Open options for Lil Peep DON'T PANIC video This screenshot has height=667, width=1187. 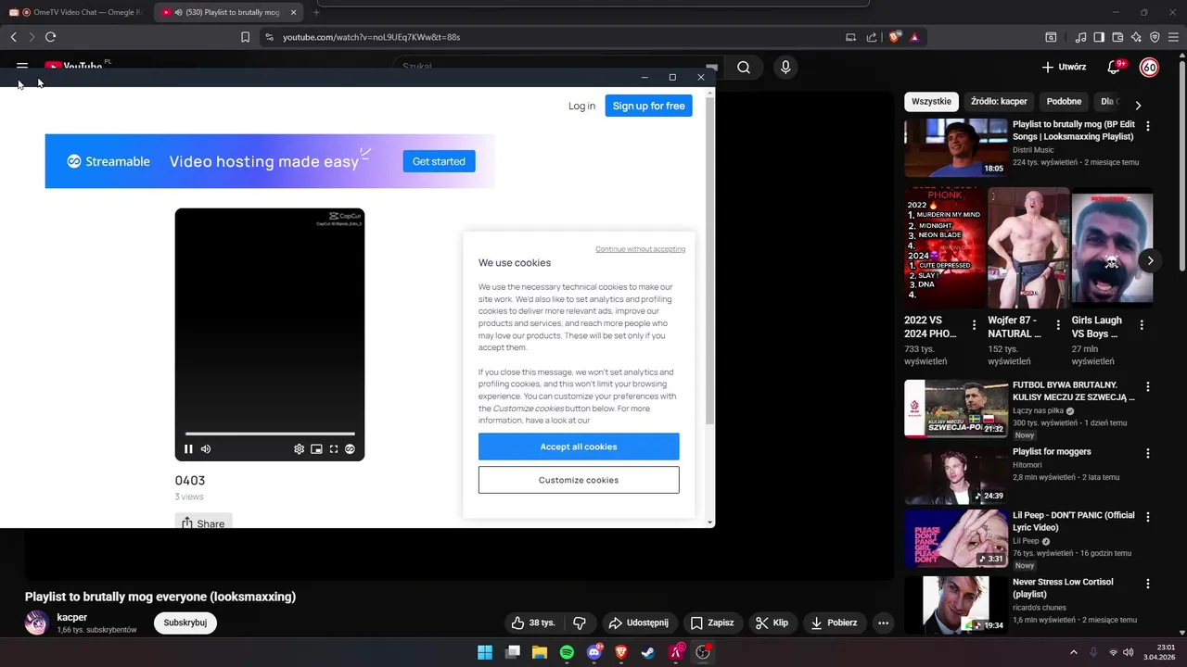[x=1148, y=517]
